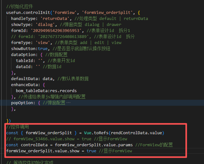Click the //初始化控件 comment at top
The width and height of the screenshot is (204, 164).
point(20,7)
